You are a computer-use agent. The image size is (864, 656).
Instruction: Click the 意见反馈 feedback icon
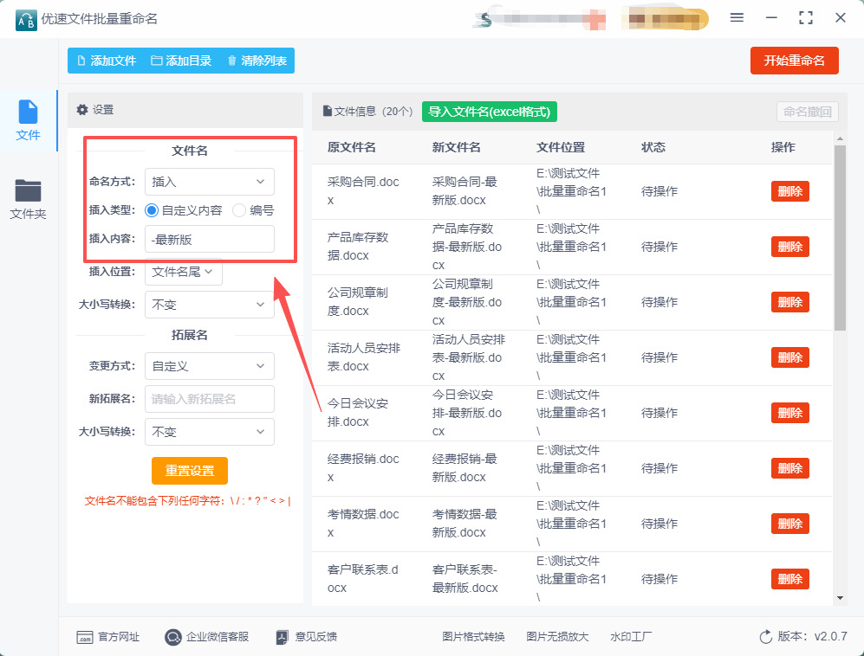[282, 637]
